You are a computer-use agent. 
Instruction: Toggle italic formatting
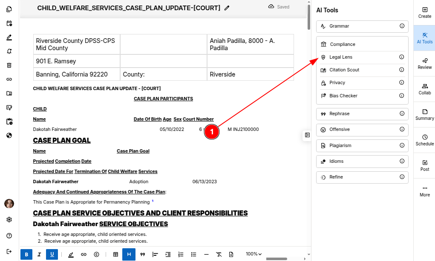click(39, 254)
